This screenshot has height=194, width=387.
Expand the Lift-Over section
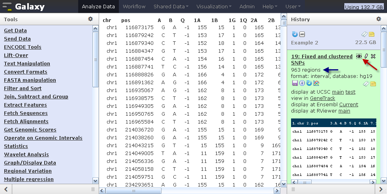point(16,55)
